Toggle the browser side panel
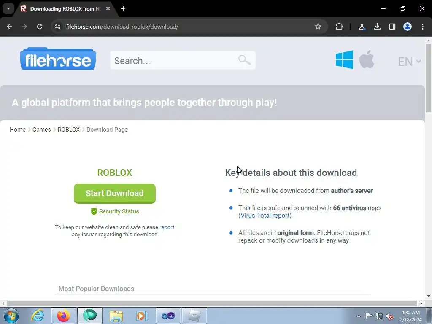Image resolution: width=432 pixels, height=324 pixels. tap(392, 27)
